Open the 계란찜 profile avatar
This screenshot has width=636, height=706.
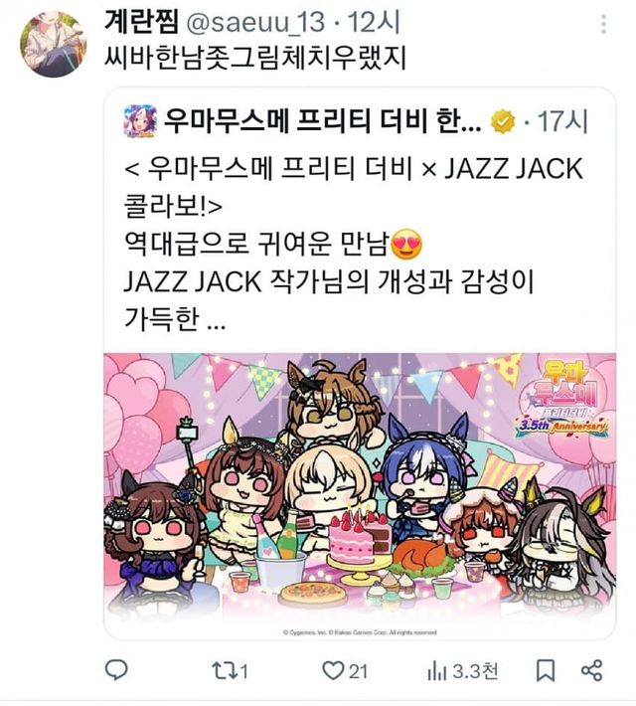[54, 44]
